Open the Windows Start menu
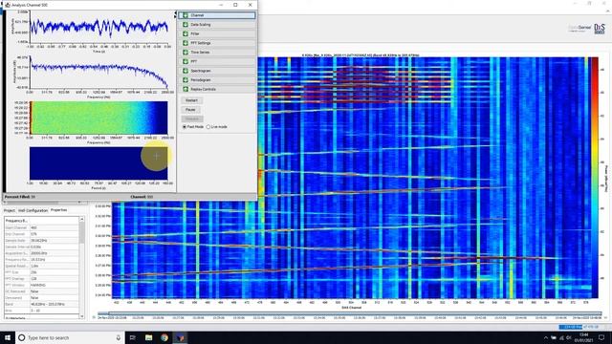Screen dimensions: 612x344 (x=8, y=337)
